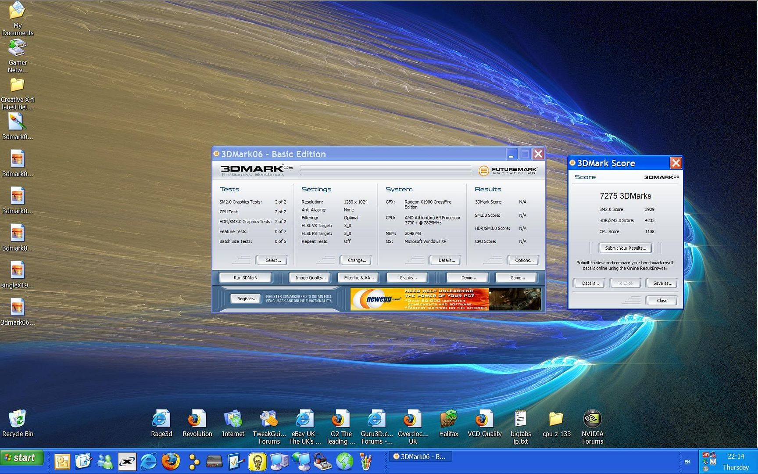Open the Gamer Netw... desktop shortcut
Viewport: 758px width, 474px height.
tap(17, 56)
